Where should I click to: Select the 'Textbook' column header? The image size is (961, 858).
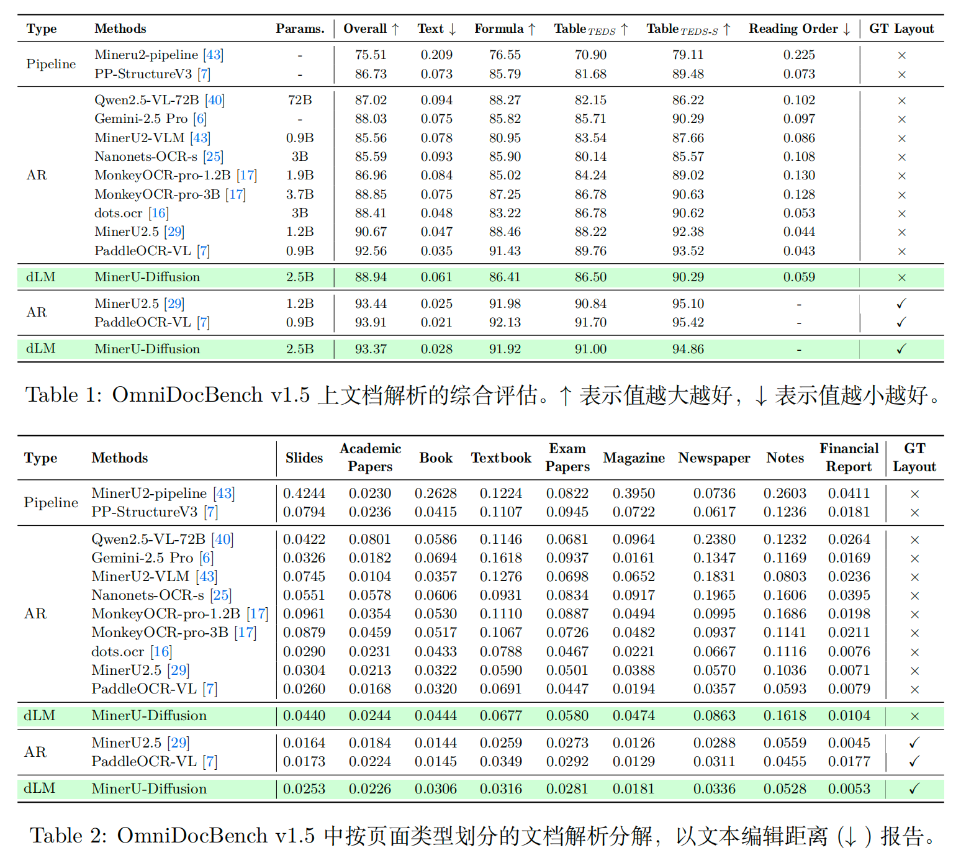coord(501,458)
